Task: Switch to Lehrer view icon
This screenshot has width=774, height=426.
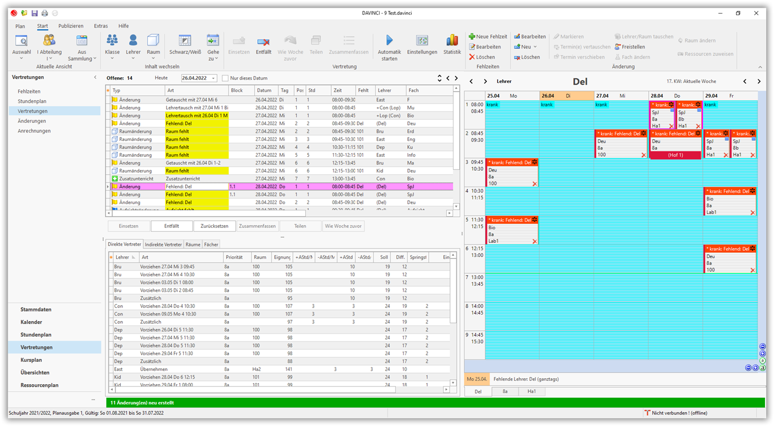Action: pyautogui.click(x=133, y=41)
